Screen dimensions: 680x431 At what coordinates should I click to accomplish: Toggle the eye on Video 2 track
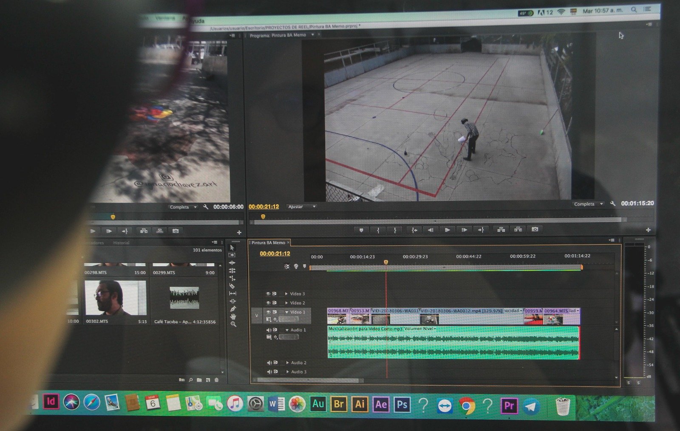[x=268, y=303]
